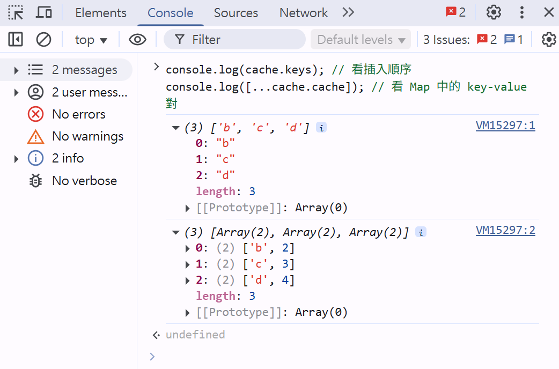Open source link VM15297:1
This screenshot has height=369, width=559.
point(505,126)
